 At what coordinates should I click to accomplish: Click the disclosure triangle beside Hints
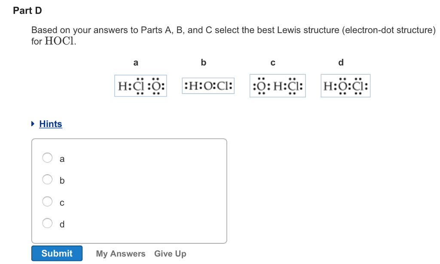[33, 123]
